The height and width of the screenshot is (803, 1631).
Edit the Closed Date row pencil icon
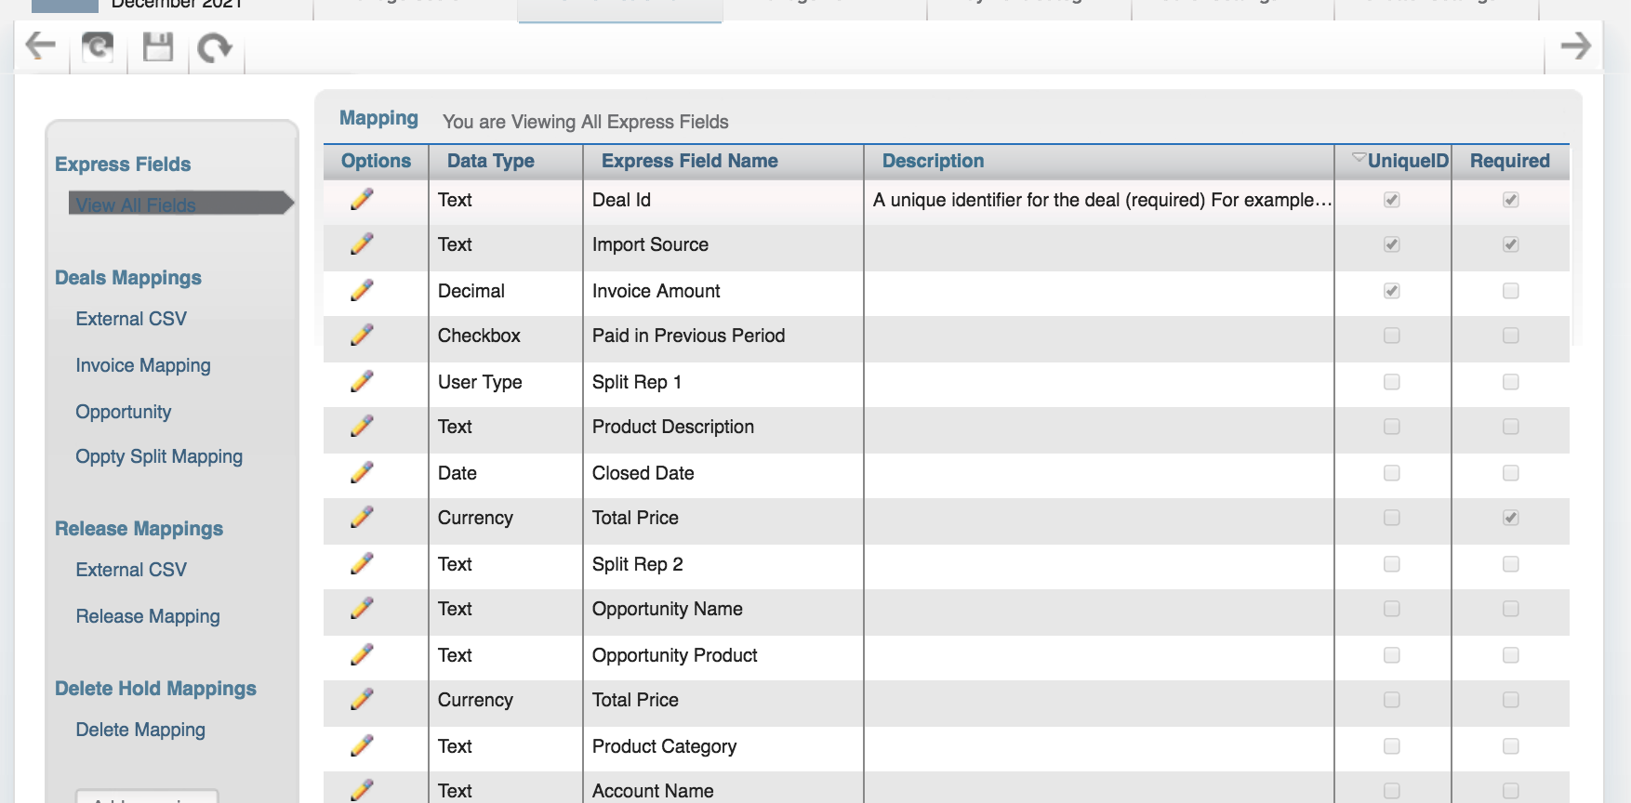point(362,472)
